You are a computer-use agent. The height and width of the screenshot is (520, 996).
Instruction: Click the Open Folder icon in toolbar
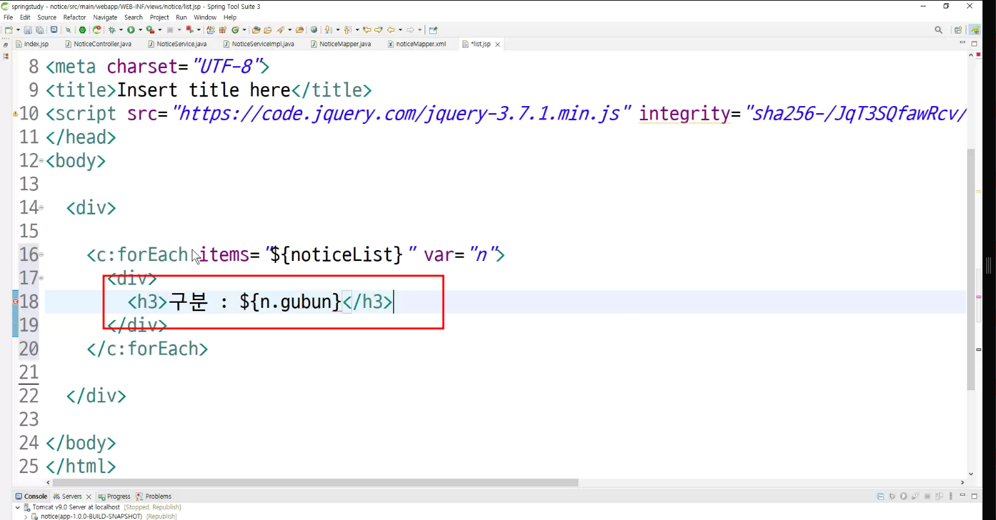[x=300, y=30]
